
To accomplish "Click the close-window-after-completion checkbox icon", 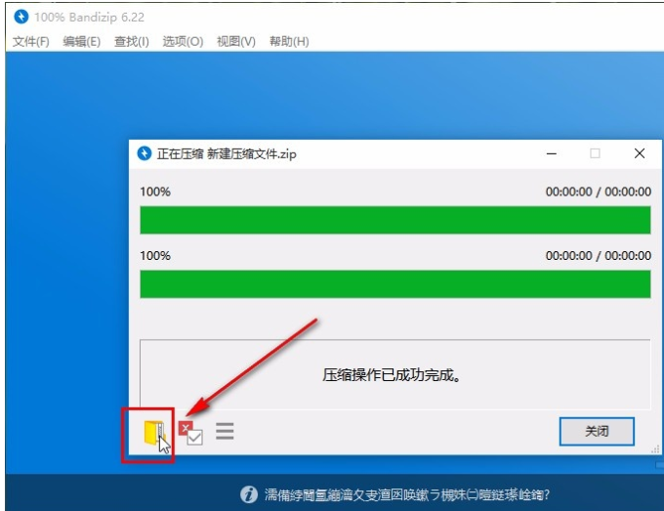I will (x=190, y=433).
